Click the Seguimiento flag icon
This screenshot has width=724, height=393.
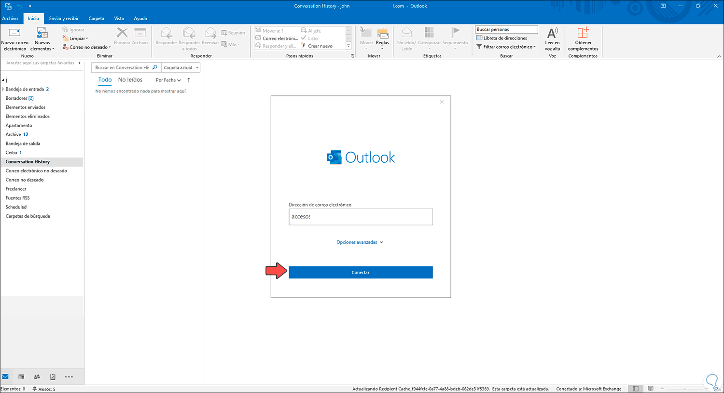click(x=455, y=33)
